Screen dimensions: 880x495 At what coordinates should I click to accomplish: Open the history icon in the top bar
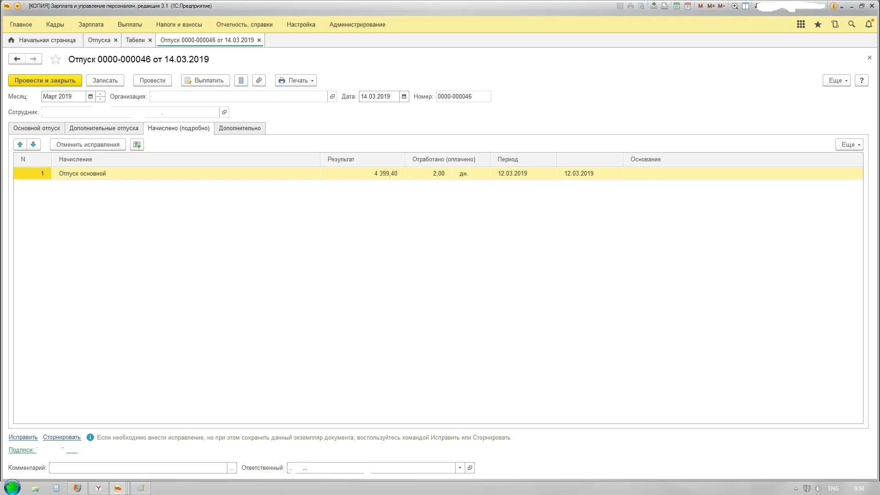pos(835,24)
